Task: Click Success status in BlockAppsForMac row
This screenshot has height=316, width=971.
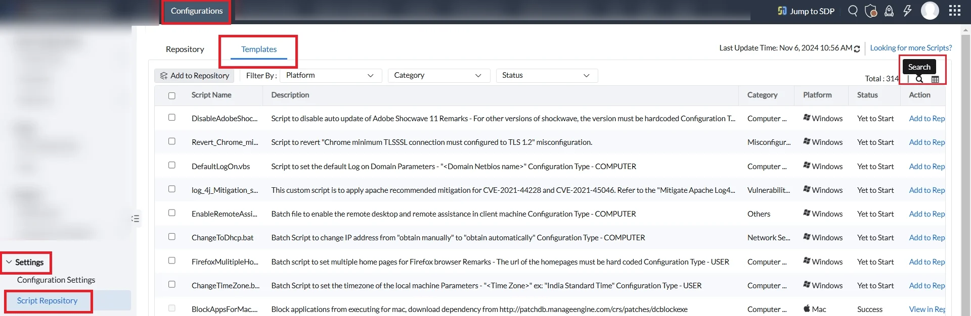Action: [870, 309]
